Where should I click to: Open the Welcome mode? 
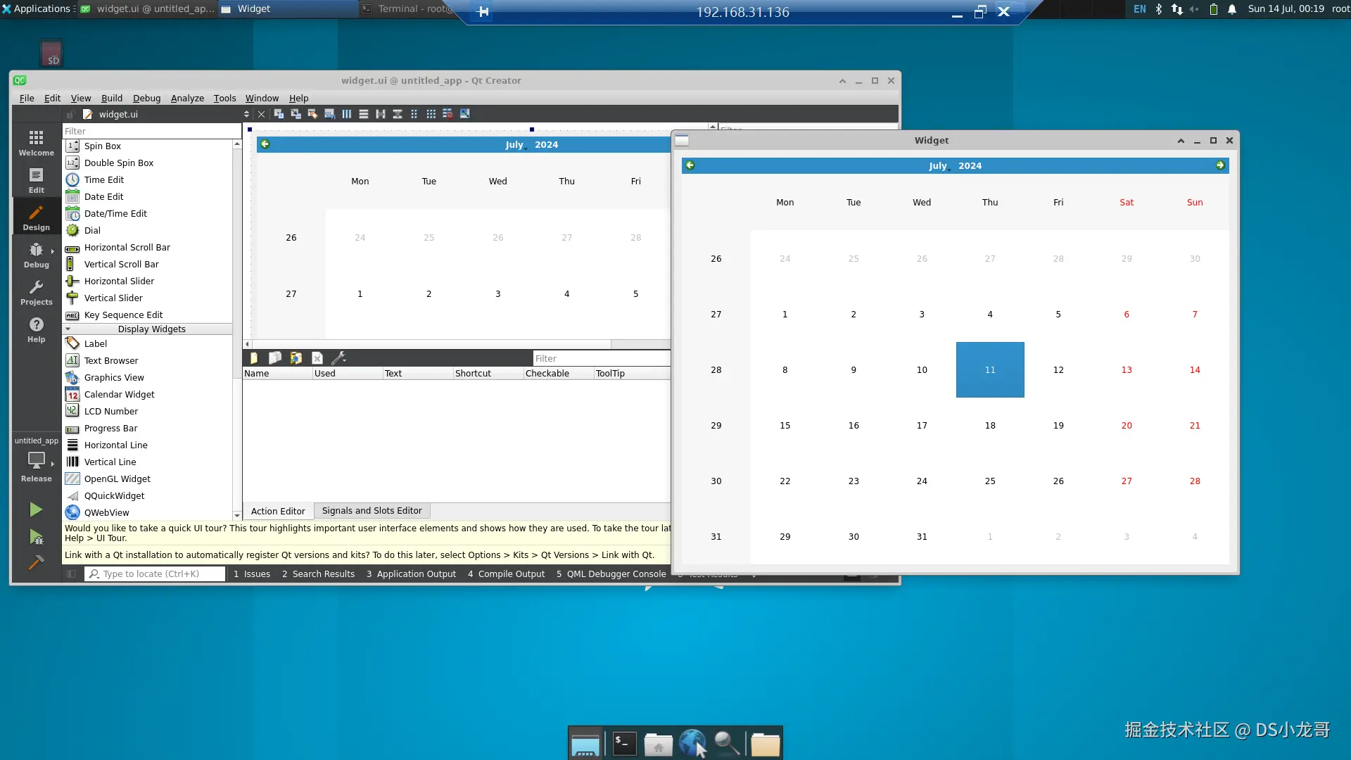[x=36, y=143]
